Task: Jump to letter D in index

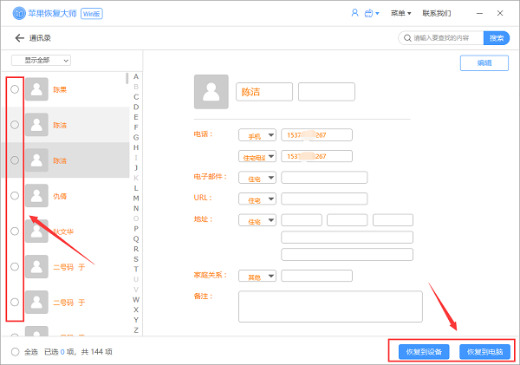Action: coord(136,108)
